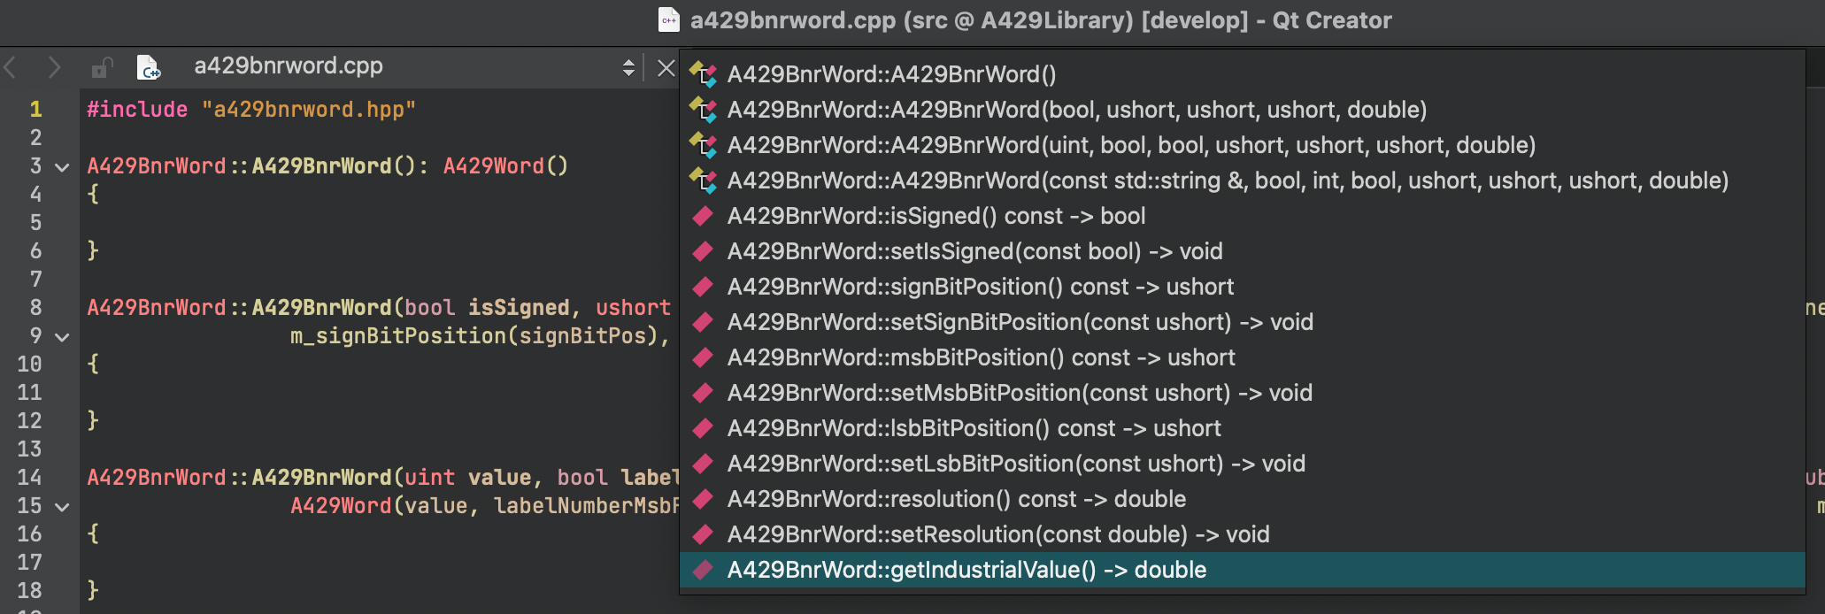The height and width of the screenshot is (614, 1825).
Task: Select the default A429BnrWord() constructor entry
Action: click(891, 74)
